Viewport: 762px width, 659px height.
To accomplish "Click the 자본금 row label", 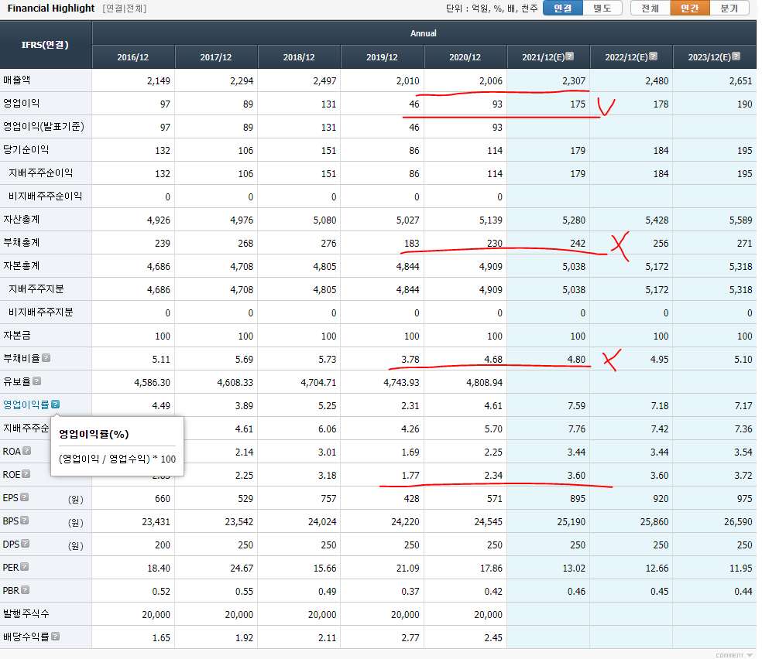I will pos(16,336).
